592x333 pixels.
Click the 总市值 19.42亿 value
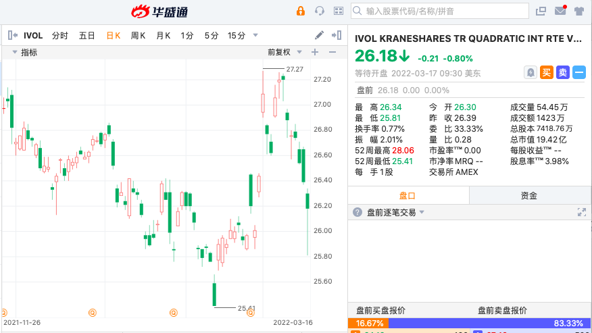coord(551,140)
